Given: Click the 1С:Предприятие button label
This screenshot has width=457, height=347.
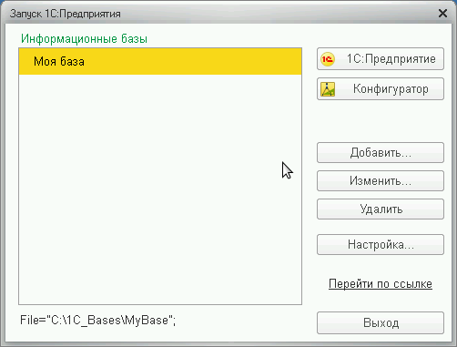Looking at the screenshot, I should pos(391,59).
